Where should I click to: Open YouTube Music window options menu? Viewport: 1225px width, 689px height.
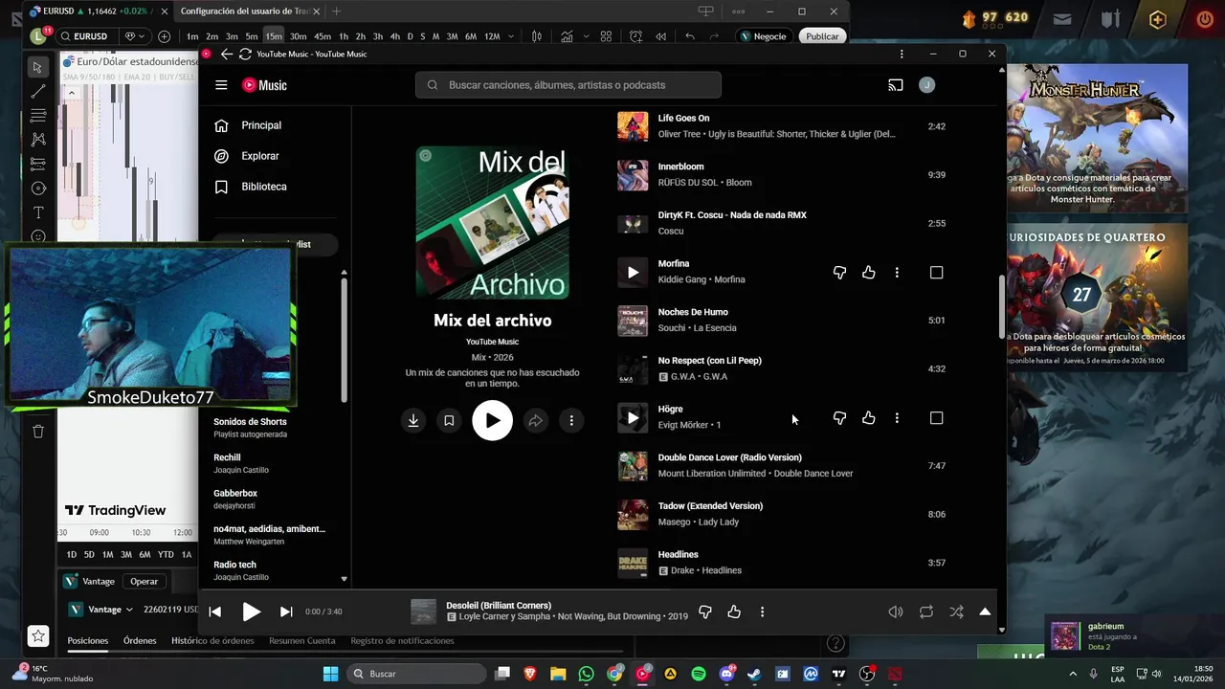coord(902,54)
